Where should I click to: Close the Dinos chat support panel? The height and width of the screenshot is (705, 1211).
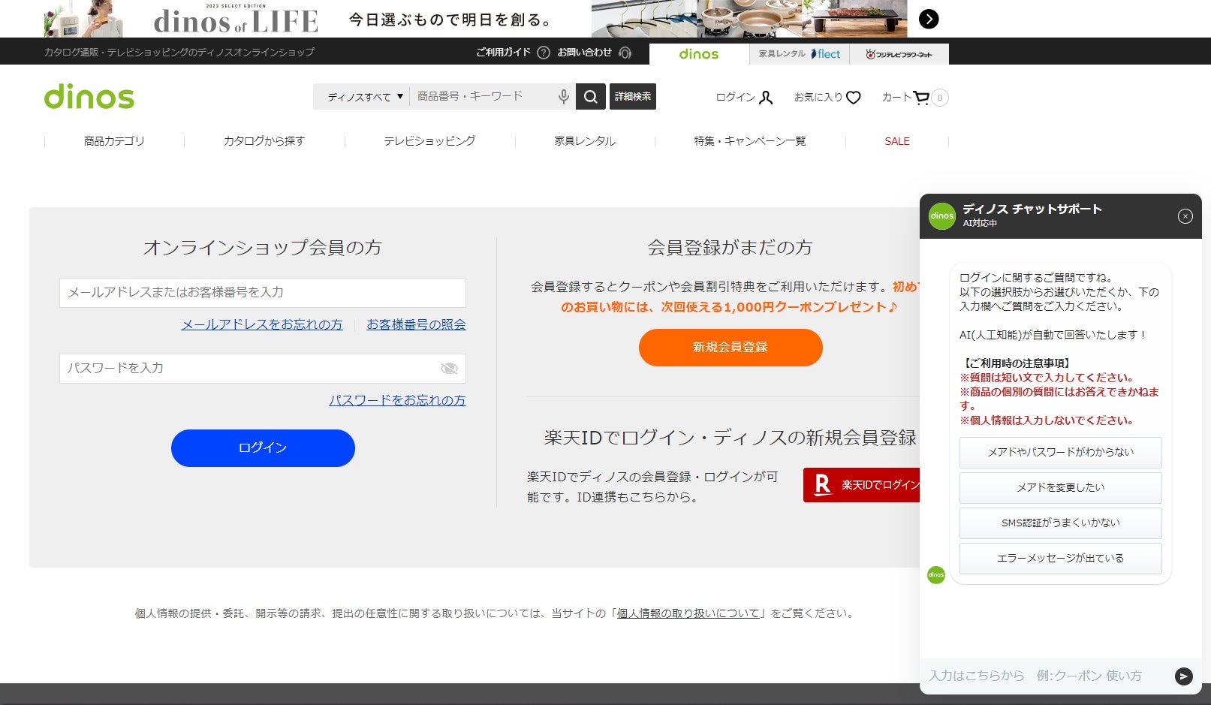coord(1185,216)
